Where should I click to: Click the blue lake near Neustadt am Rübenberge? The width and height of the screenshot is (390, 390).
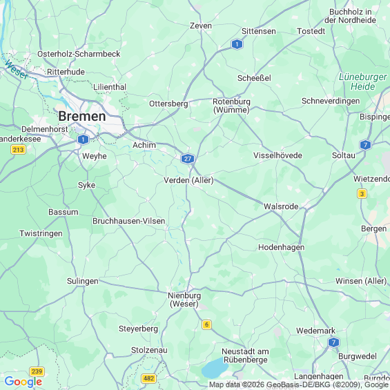pyautogui.click(x=214, y=369)
